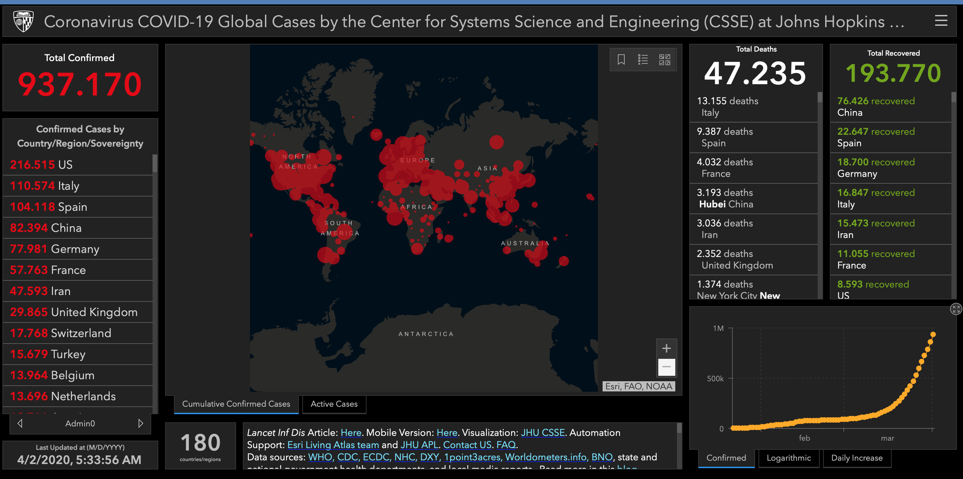Select Iran 47.593 confirmed row
The height and width of the screenshot is (479, 963).
point(78,291)
